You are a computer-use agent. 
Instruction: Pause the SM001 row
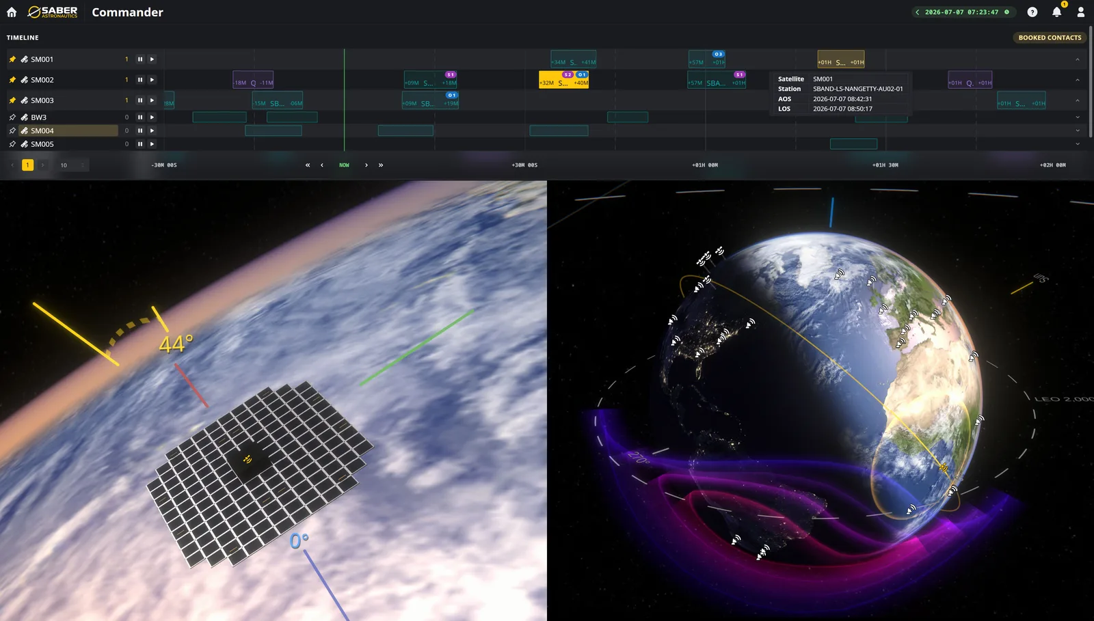tap(140, 59)
